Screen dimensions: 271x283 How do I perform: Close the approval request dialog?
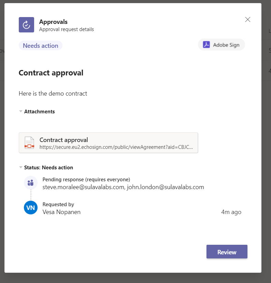pos(248,20)
